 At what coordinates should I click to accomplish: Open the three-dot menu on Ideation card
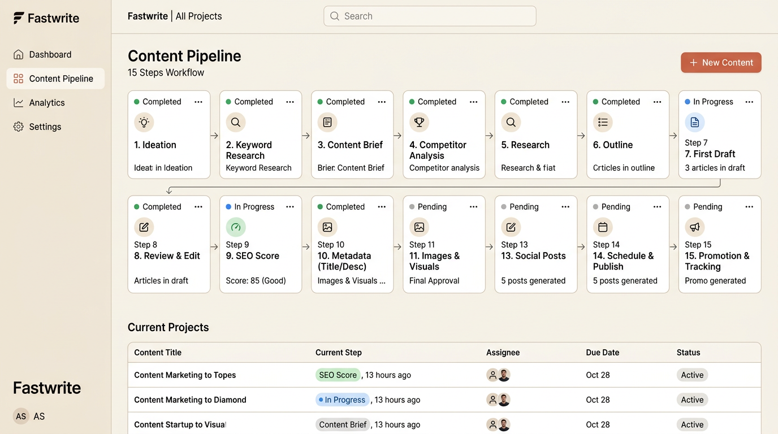click(x=198, y=102)
